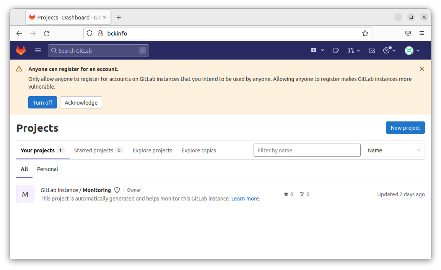Viewport: 441px width, 270px height.
Task: Click the Help question mark icon
Action: 387,50
